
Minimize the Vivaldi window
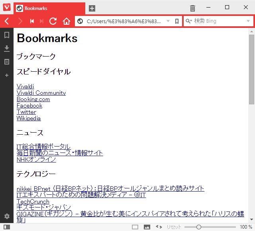click(208, 7)
